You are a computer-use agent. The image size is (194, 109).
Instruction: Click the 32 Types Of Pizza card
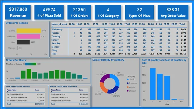click(139, 12)
